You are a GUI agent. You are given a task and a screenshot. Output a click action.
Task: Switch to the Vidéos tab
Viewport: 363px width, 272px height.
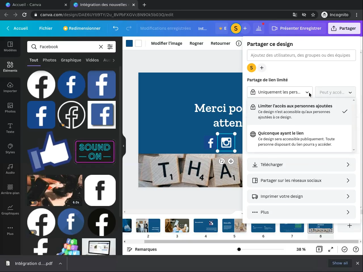tap(92, 60)
